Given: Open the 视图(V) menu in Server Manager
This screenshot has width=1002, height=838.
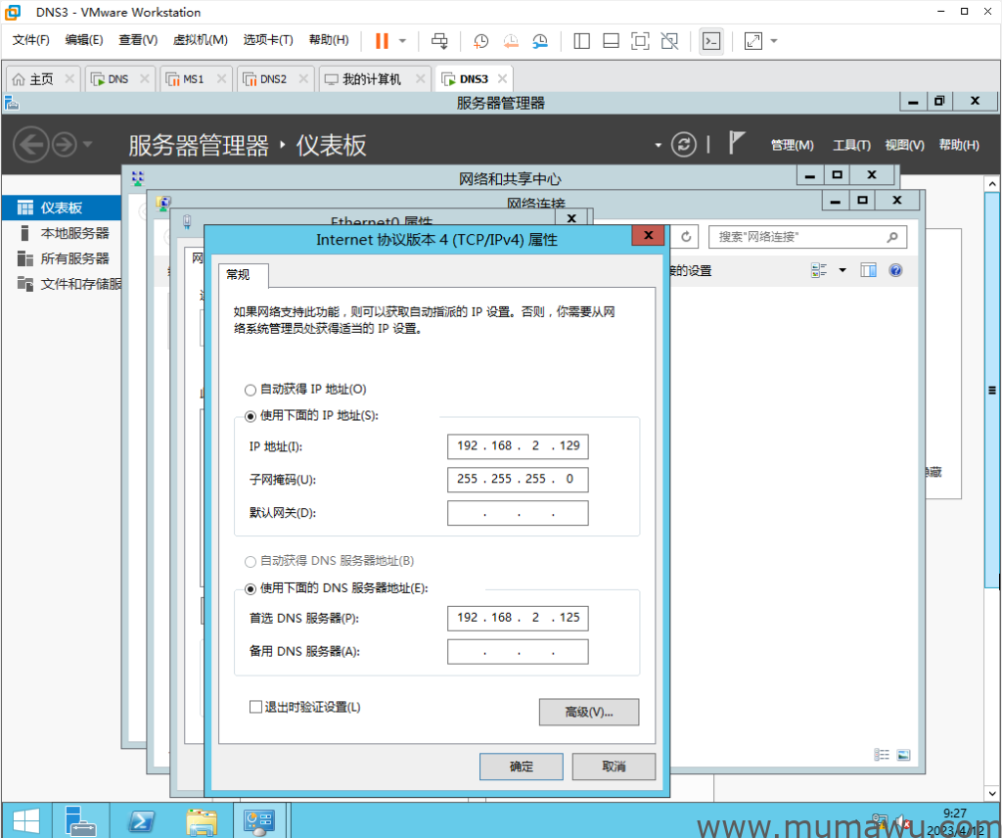Looking at the screenshot, I should point(904,145).
